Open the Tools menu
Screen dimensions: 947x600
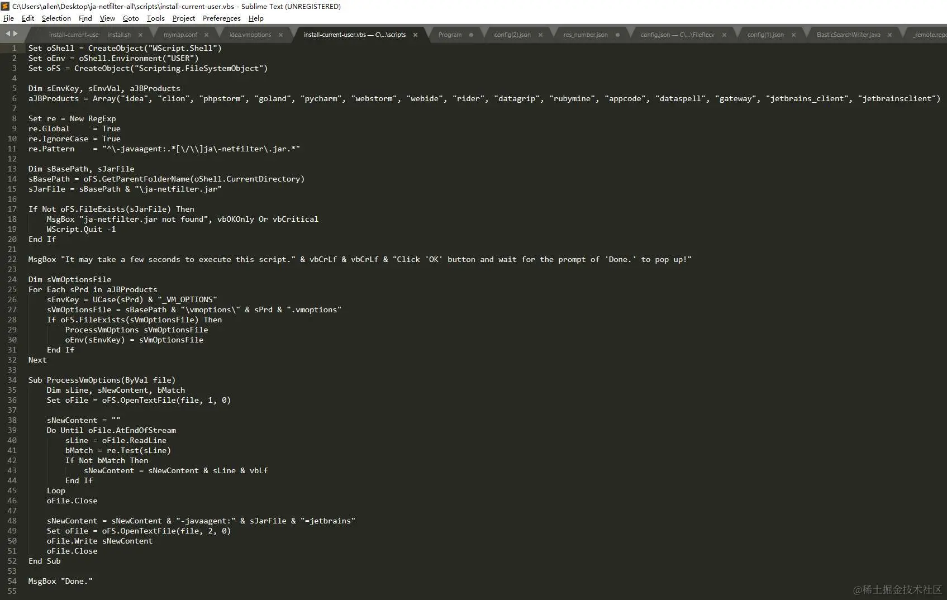(156, 18)
